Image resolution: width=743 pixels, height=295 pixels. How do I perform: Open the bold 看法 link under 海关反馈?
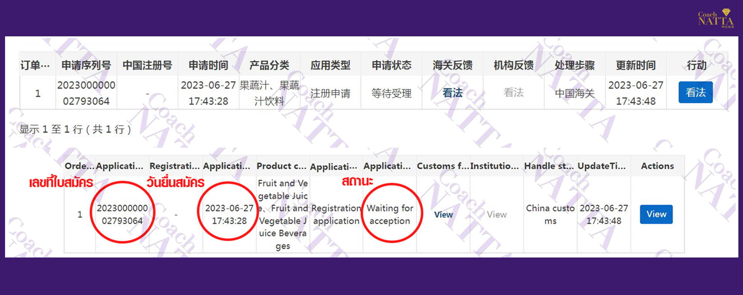point(452,93)
